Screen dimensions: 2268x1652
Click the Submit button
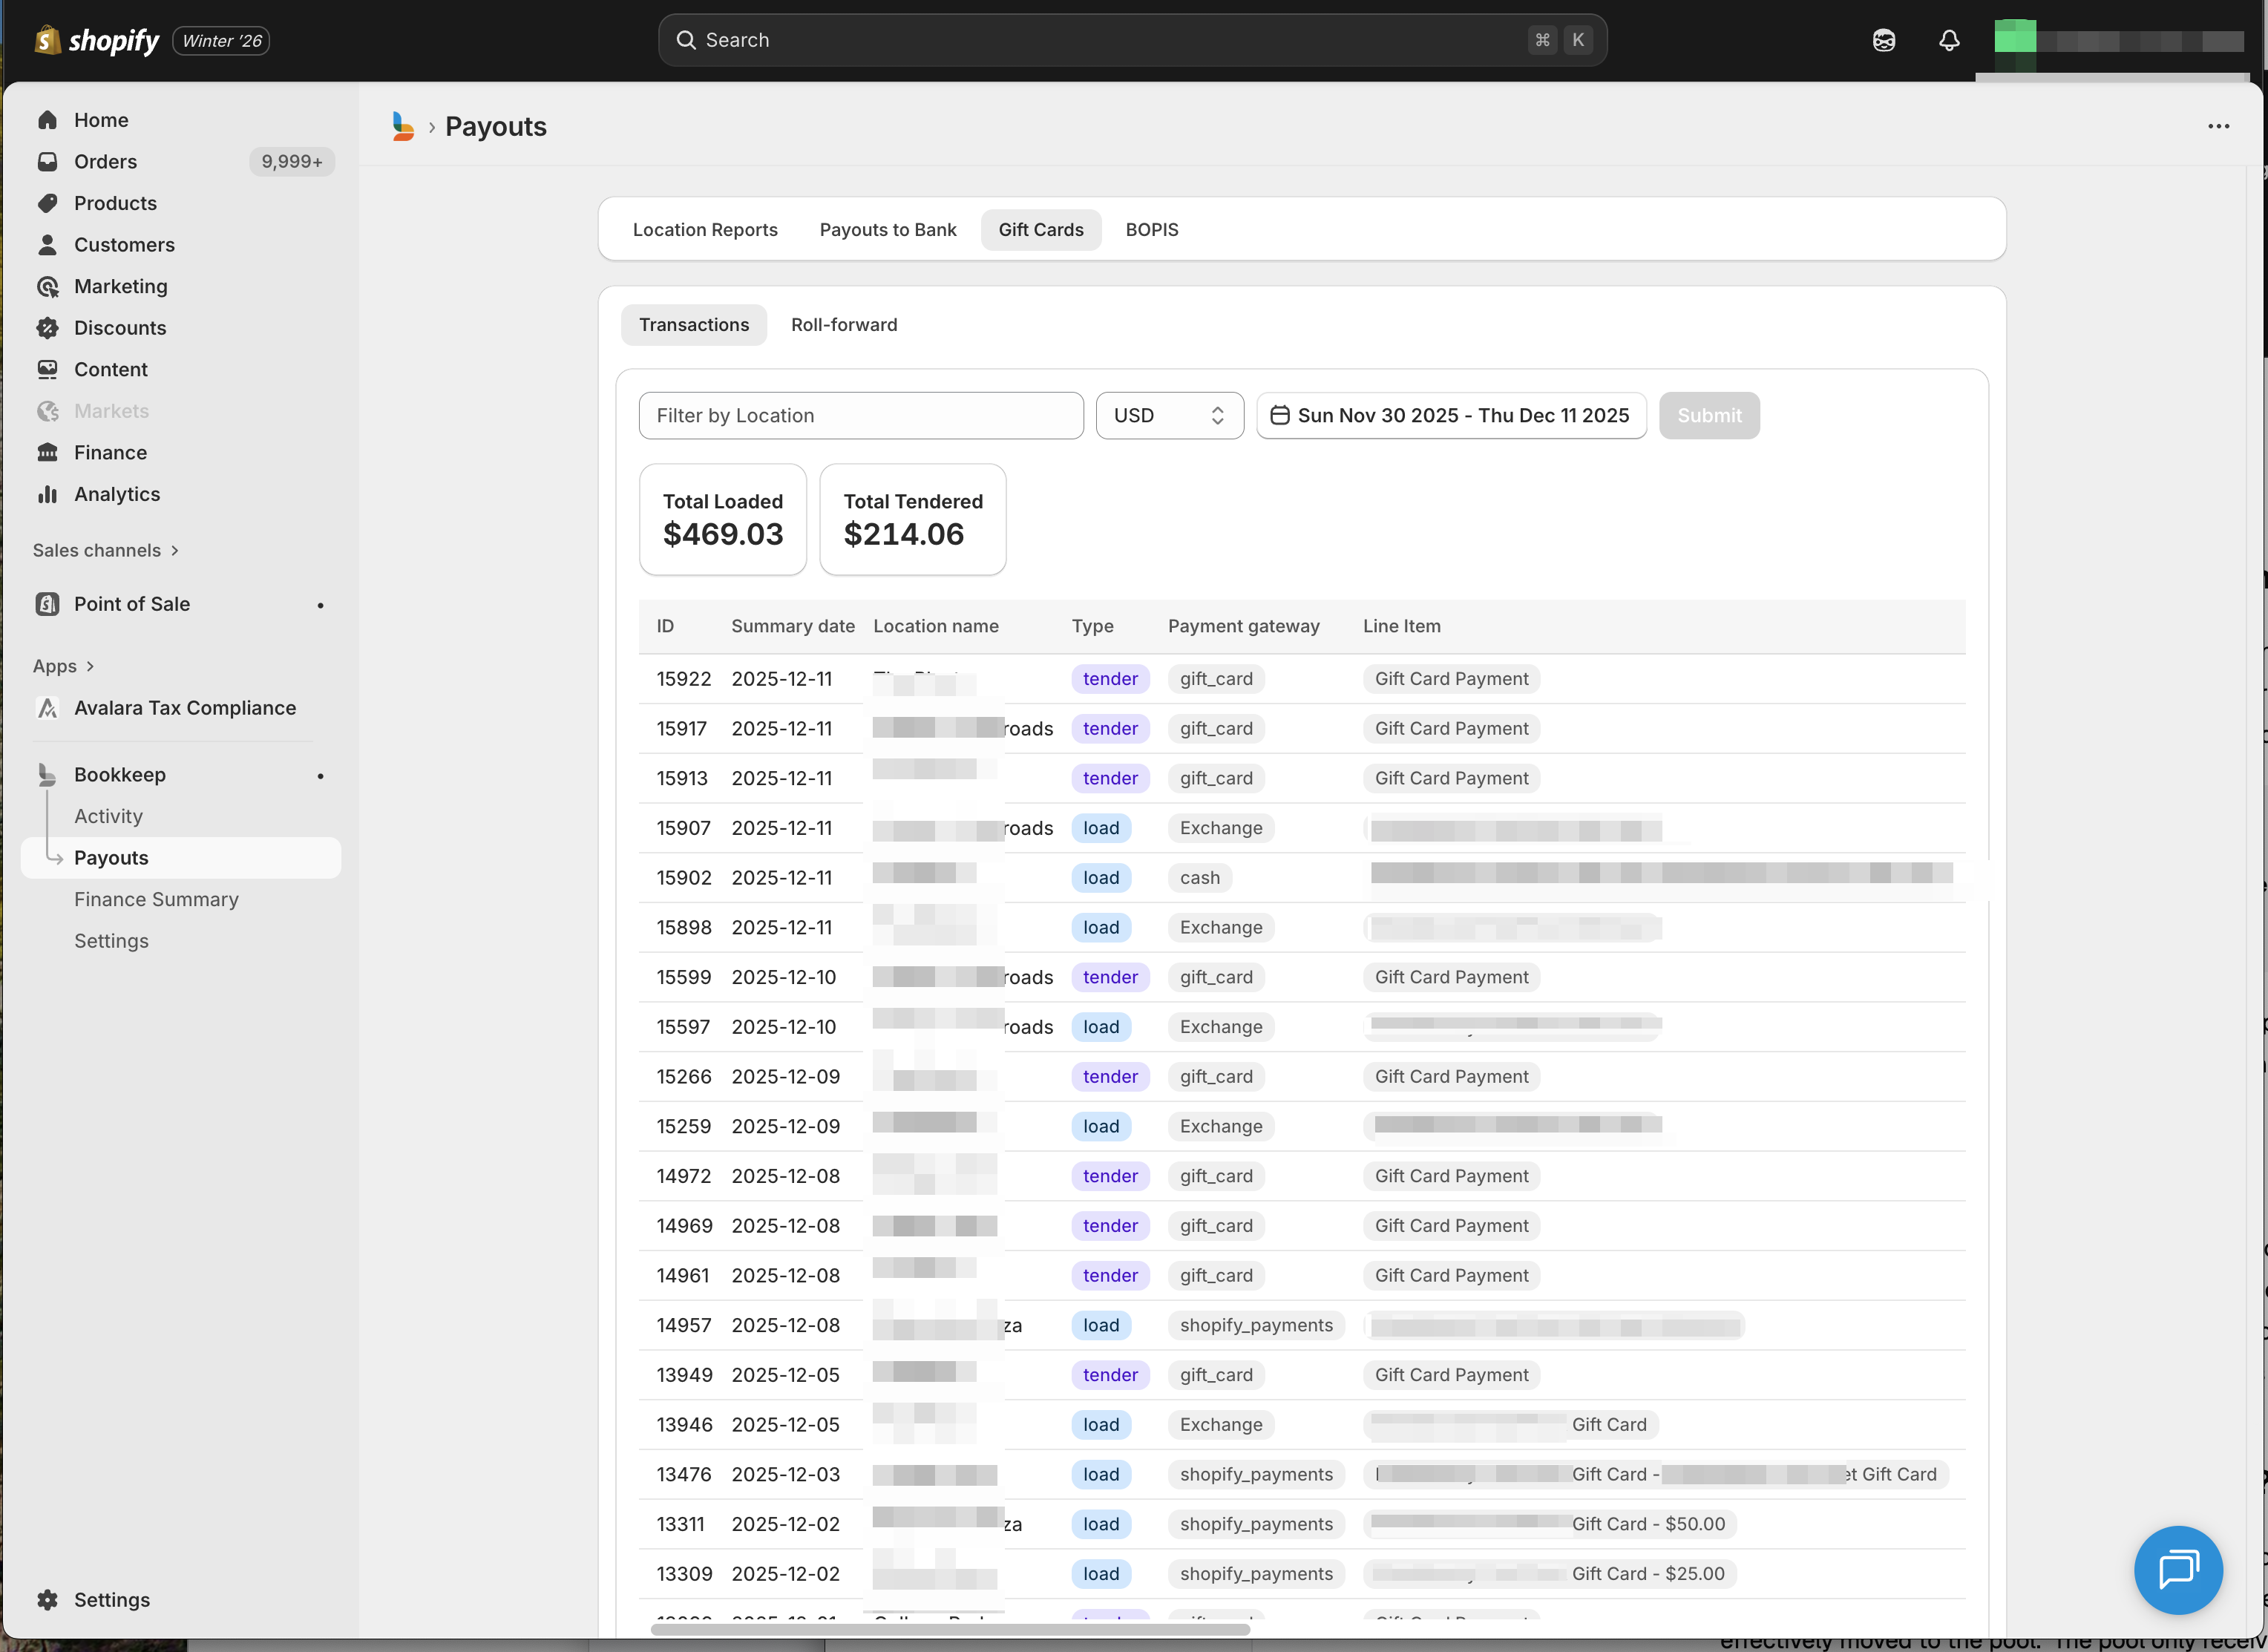pos(1709,415)
